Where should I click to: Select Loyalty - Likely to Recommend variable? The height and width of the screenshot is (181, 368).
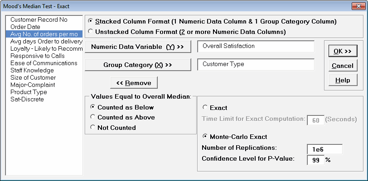tap(44, 49)
